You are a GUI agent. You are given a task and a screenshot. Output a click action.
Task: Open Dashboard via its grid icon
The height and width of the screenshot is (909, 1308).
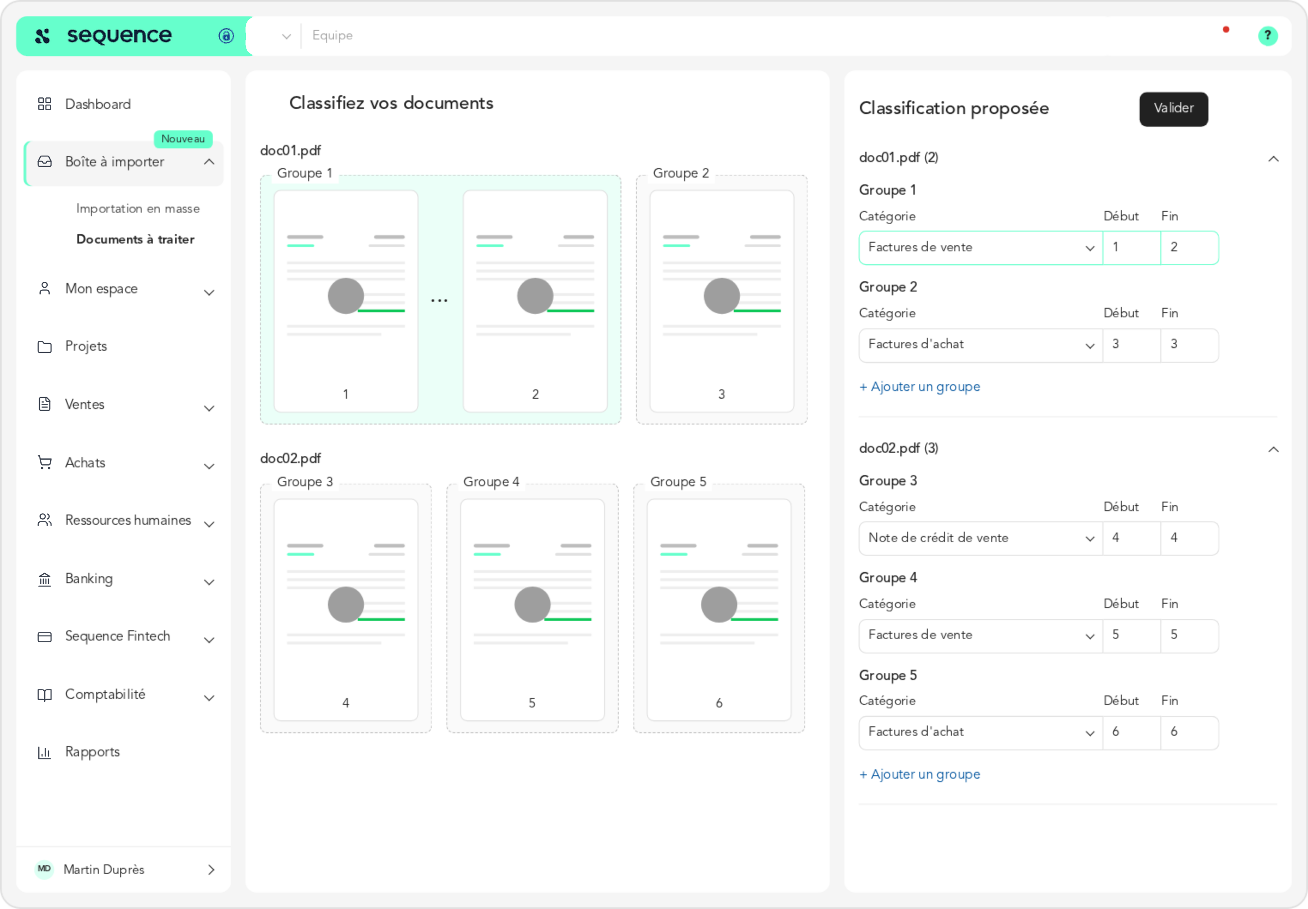pyautogui.click(x=45, y=104)
